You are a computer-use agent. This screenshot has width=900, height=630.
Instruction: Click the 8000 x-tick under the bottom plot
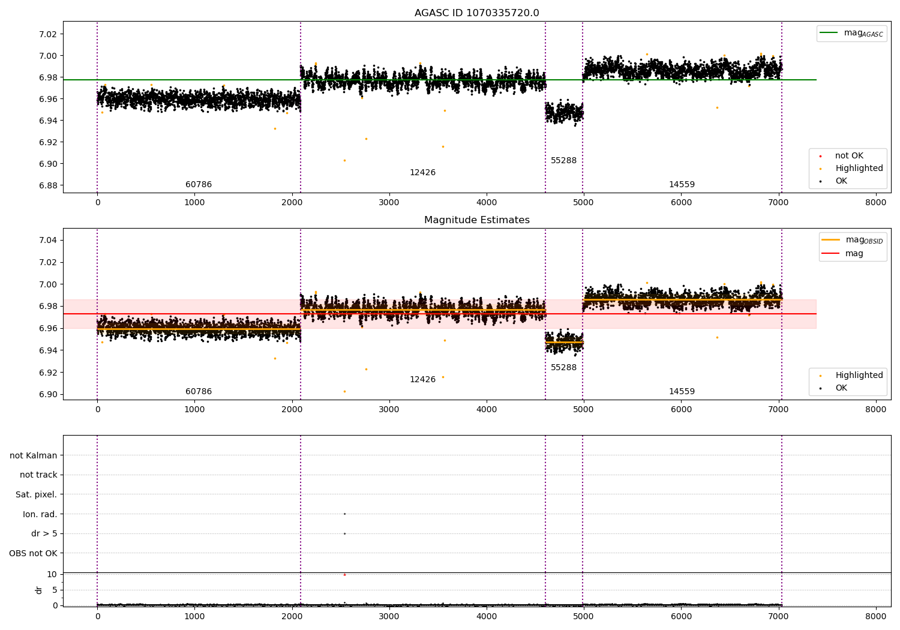pyautogui.click(x=875, y=616)
